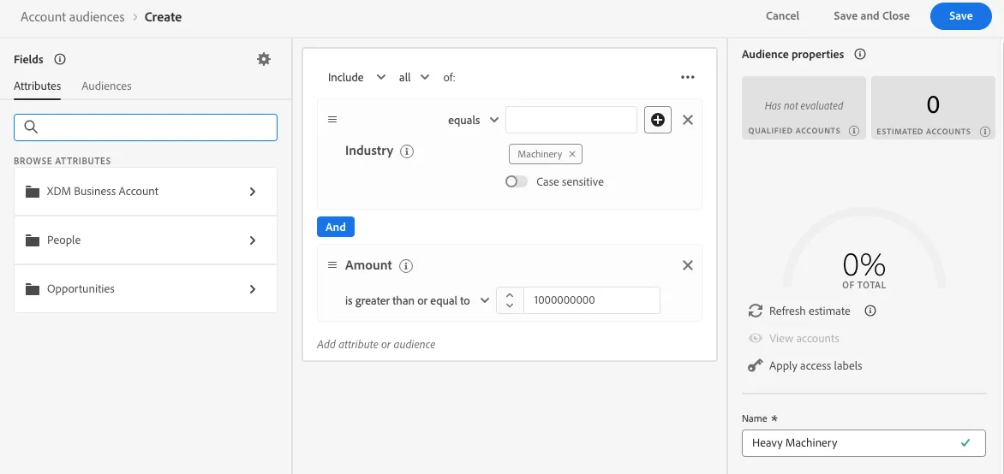
Task: Click the Amount value field 1000000000
Action: point(592,300)
